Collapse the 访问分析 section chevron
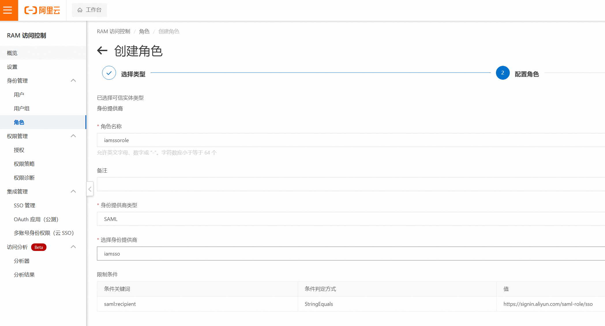This screenshot has height=326, width=605. tap(73, 247)
